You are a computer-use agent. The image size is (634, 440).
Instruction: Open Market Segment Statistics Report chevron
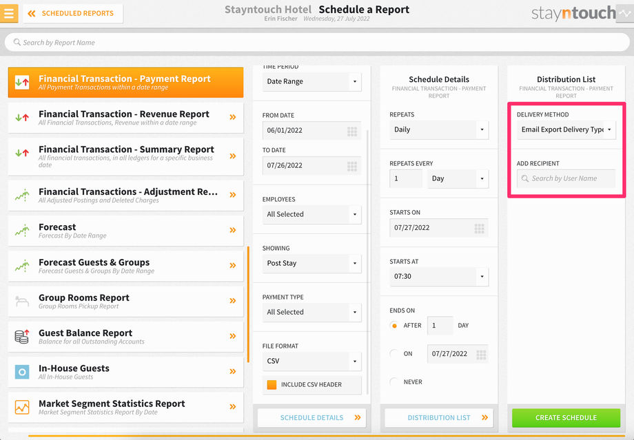(x=233, y=406)
